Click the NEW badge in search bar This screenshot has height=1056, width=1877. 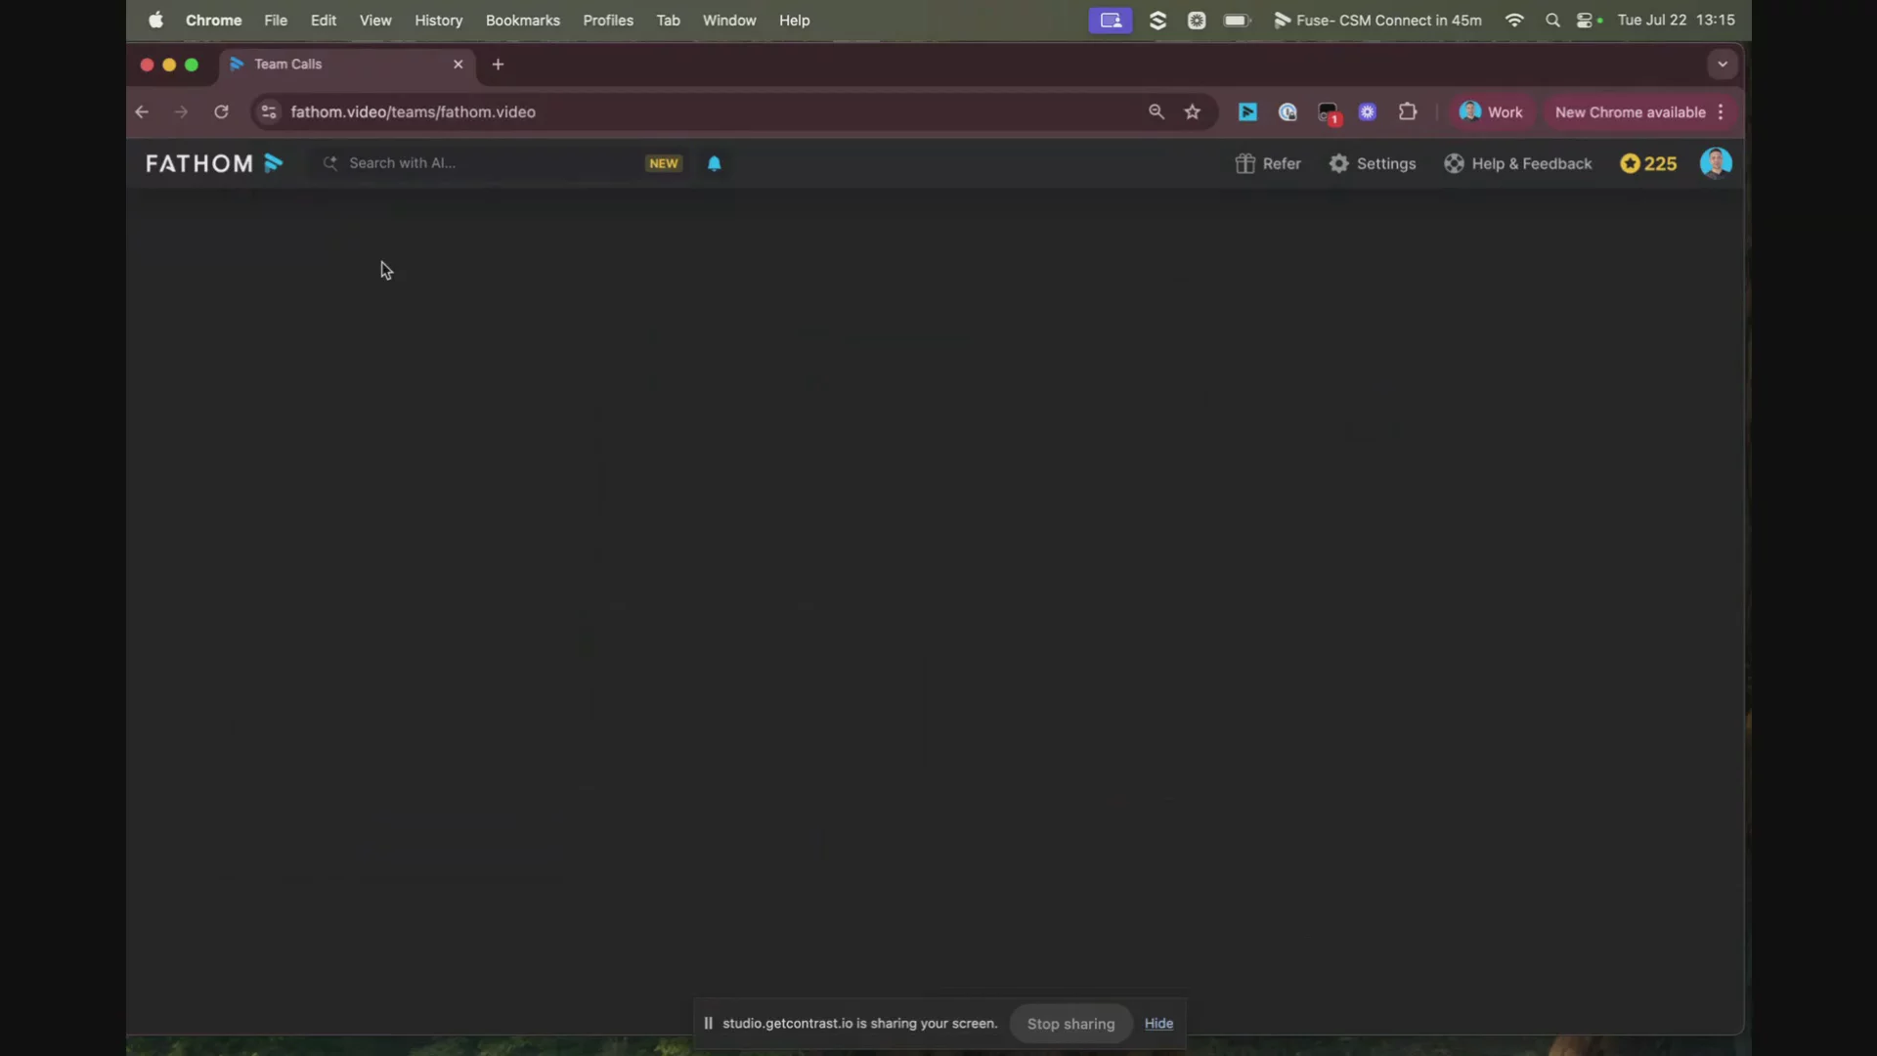(664, 163)
